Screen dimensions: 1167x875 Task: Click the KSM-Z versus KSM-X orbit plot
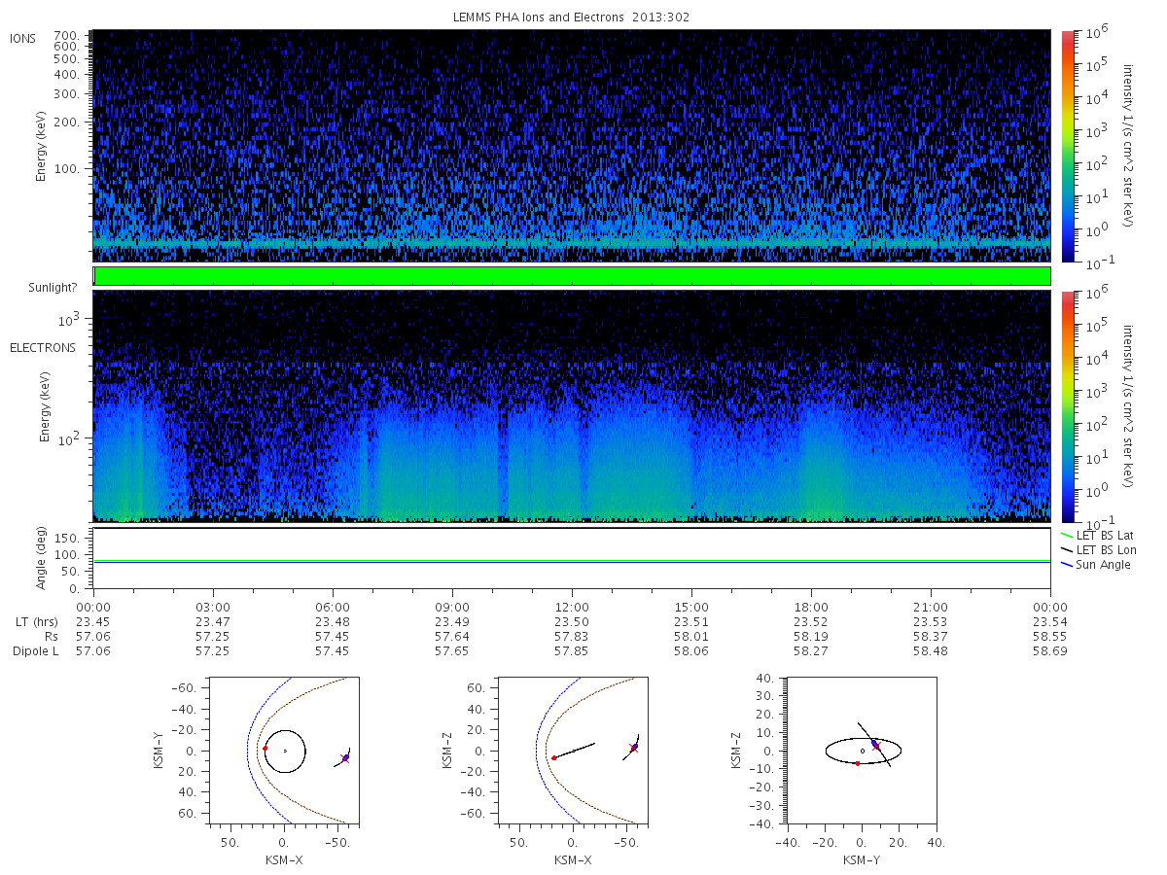pos(573,751)
